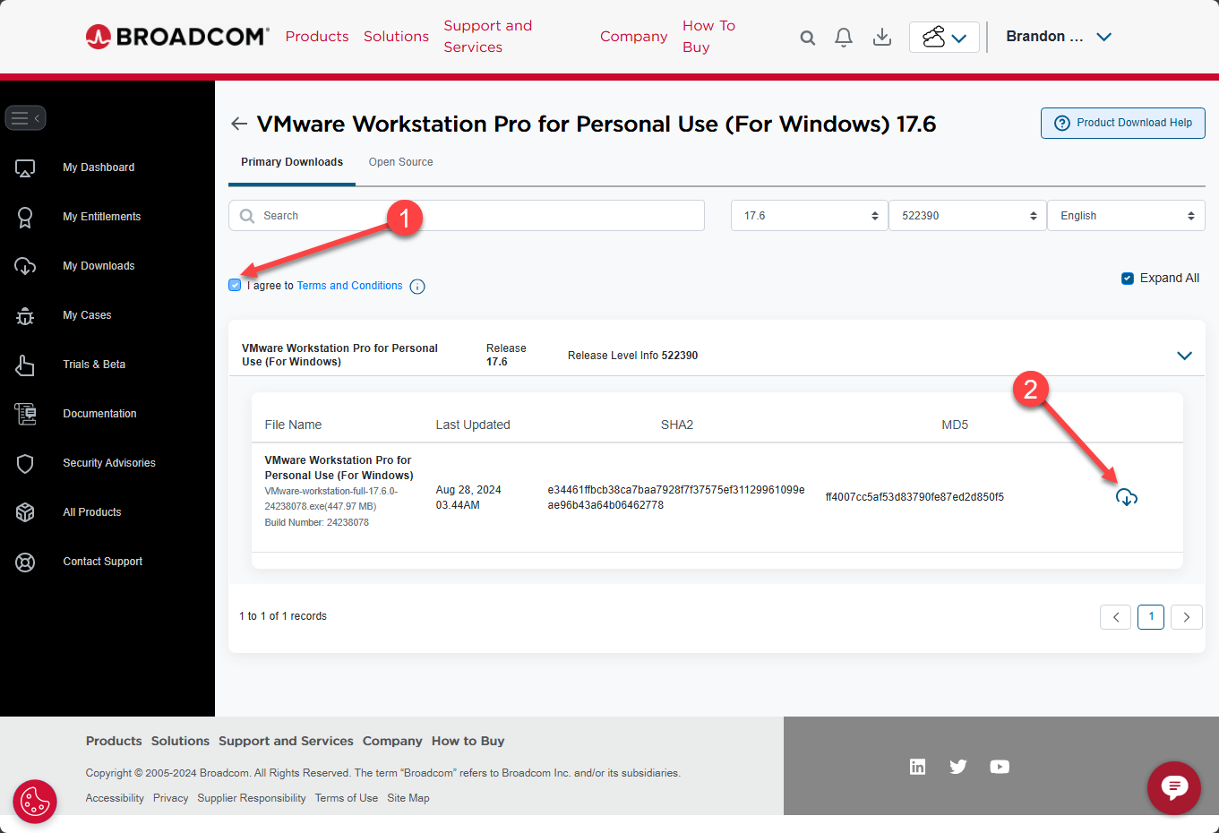Open footer Site Map link
Viewport: 1219px width, 833px height.
[x=408, y=798]
